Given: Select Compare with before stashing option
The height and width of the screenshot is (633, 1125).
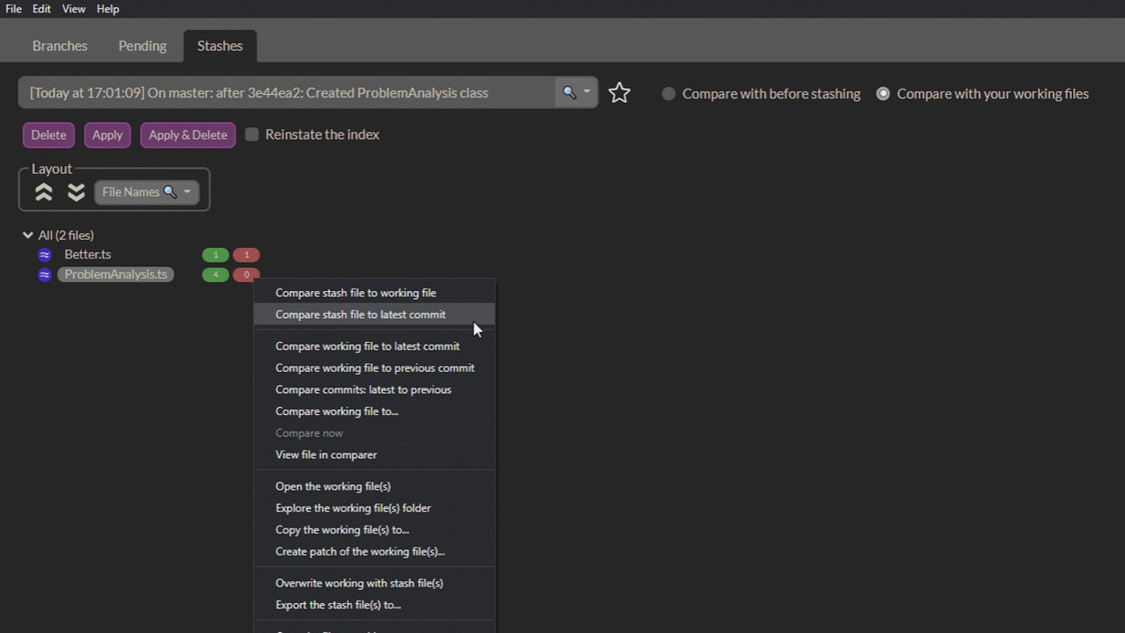Looking at the screenshot, I should [669, 94].
